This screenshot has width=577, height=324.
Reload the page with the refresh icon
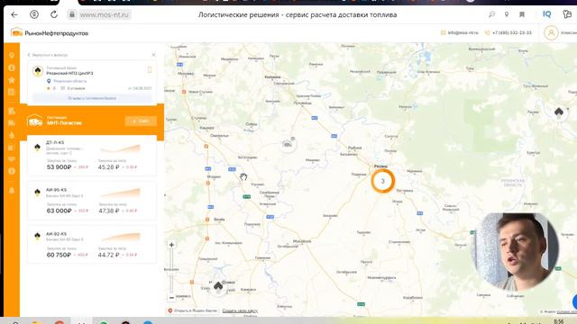54,14
